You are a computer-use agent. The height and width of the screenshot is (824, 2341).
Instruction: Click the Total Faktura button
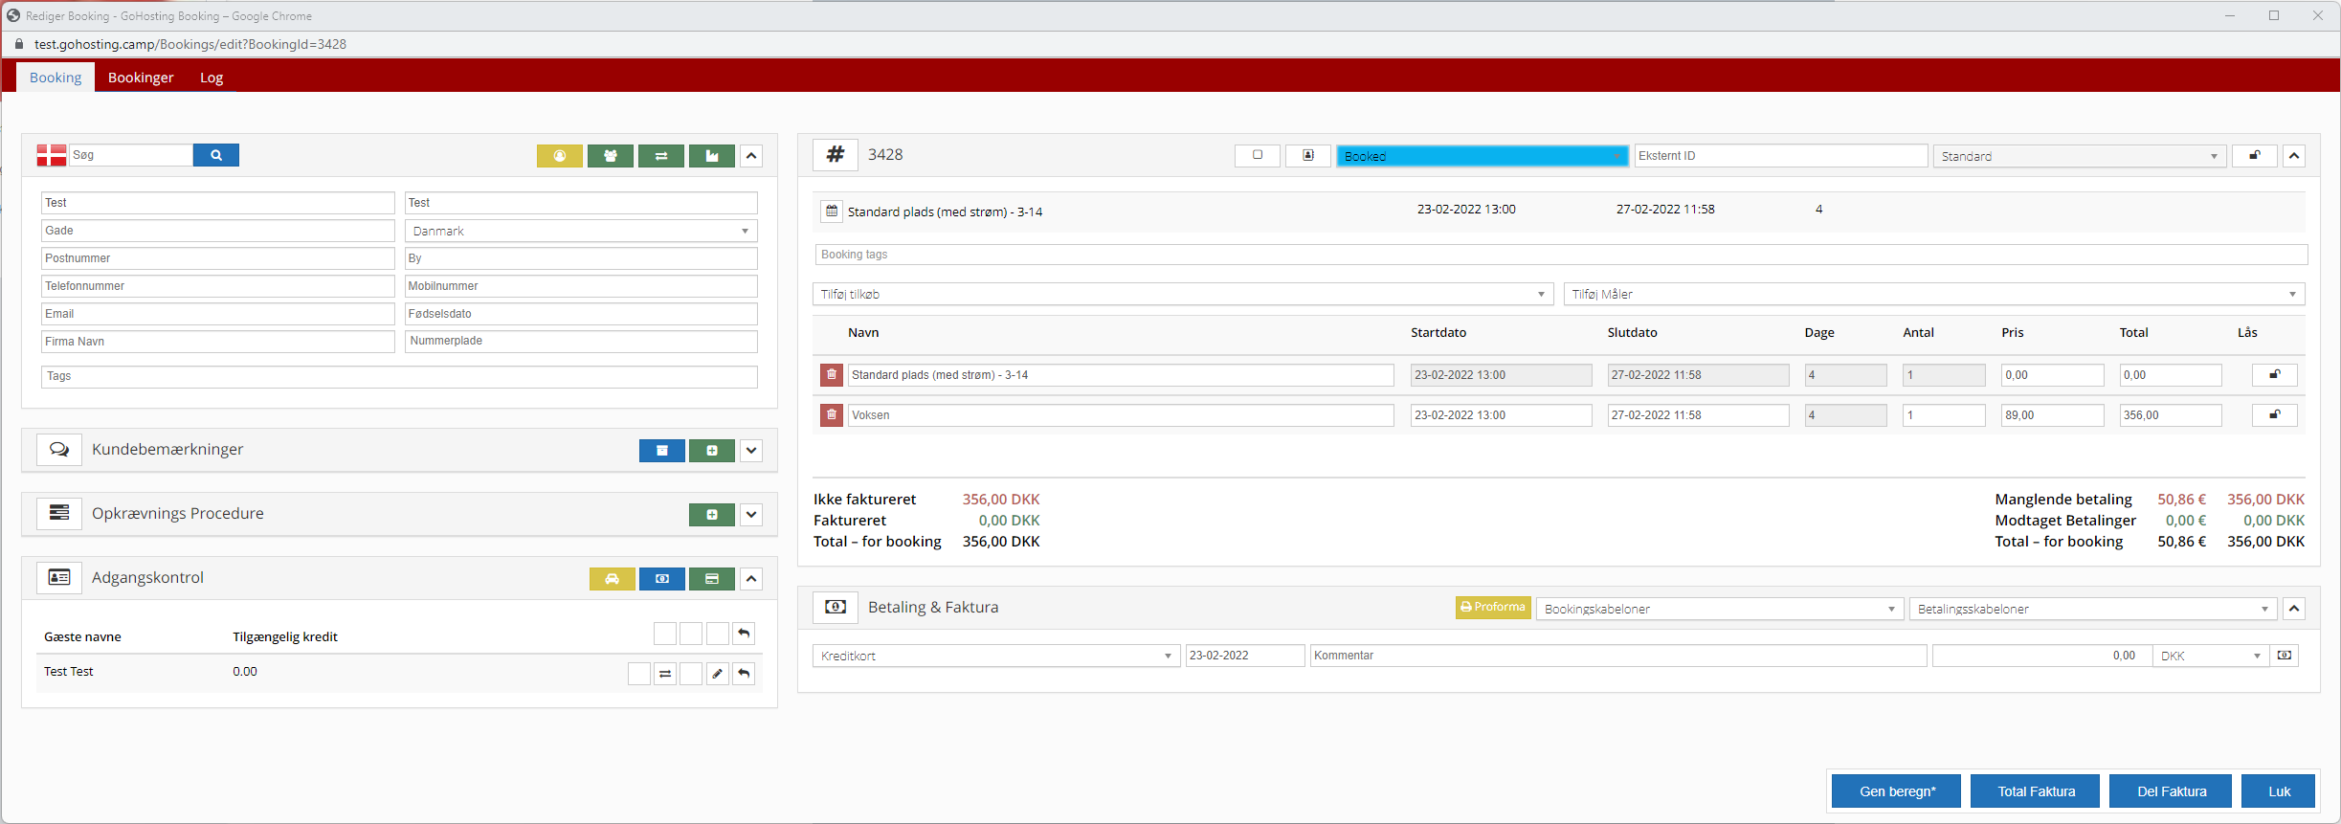[2036, 791]
